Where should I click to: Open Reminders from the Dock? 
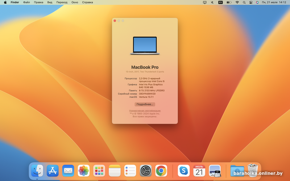click(130, 171)
